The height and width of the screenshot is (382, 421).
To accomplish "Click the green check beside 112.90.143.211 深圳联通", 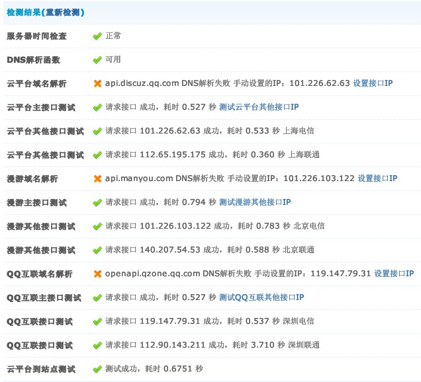I will coord(97,345).
